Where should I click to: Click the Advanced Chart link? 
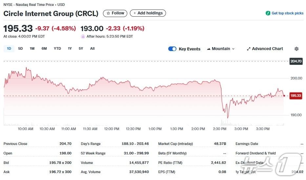tap(267, 49)
